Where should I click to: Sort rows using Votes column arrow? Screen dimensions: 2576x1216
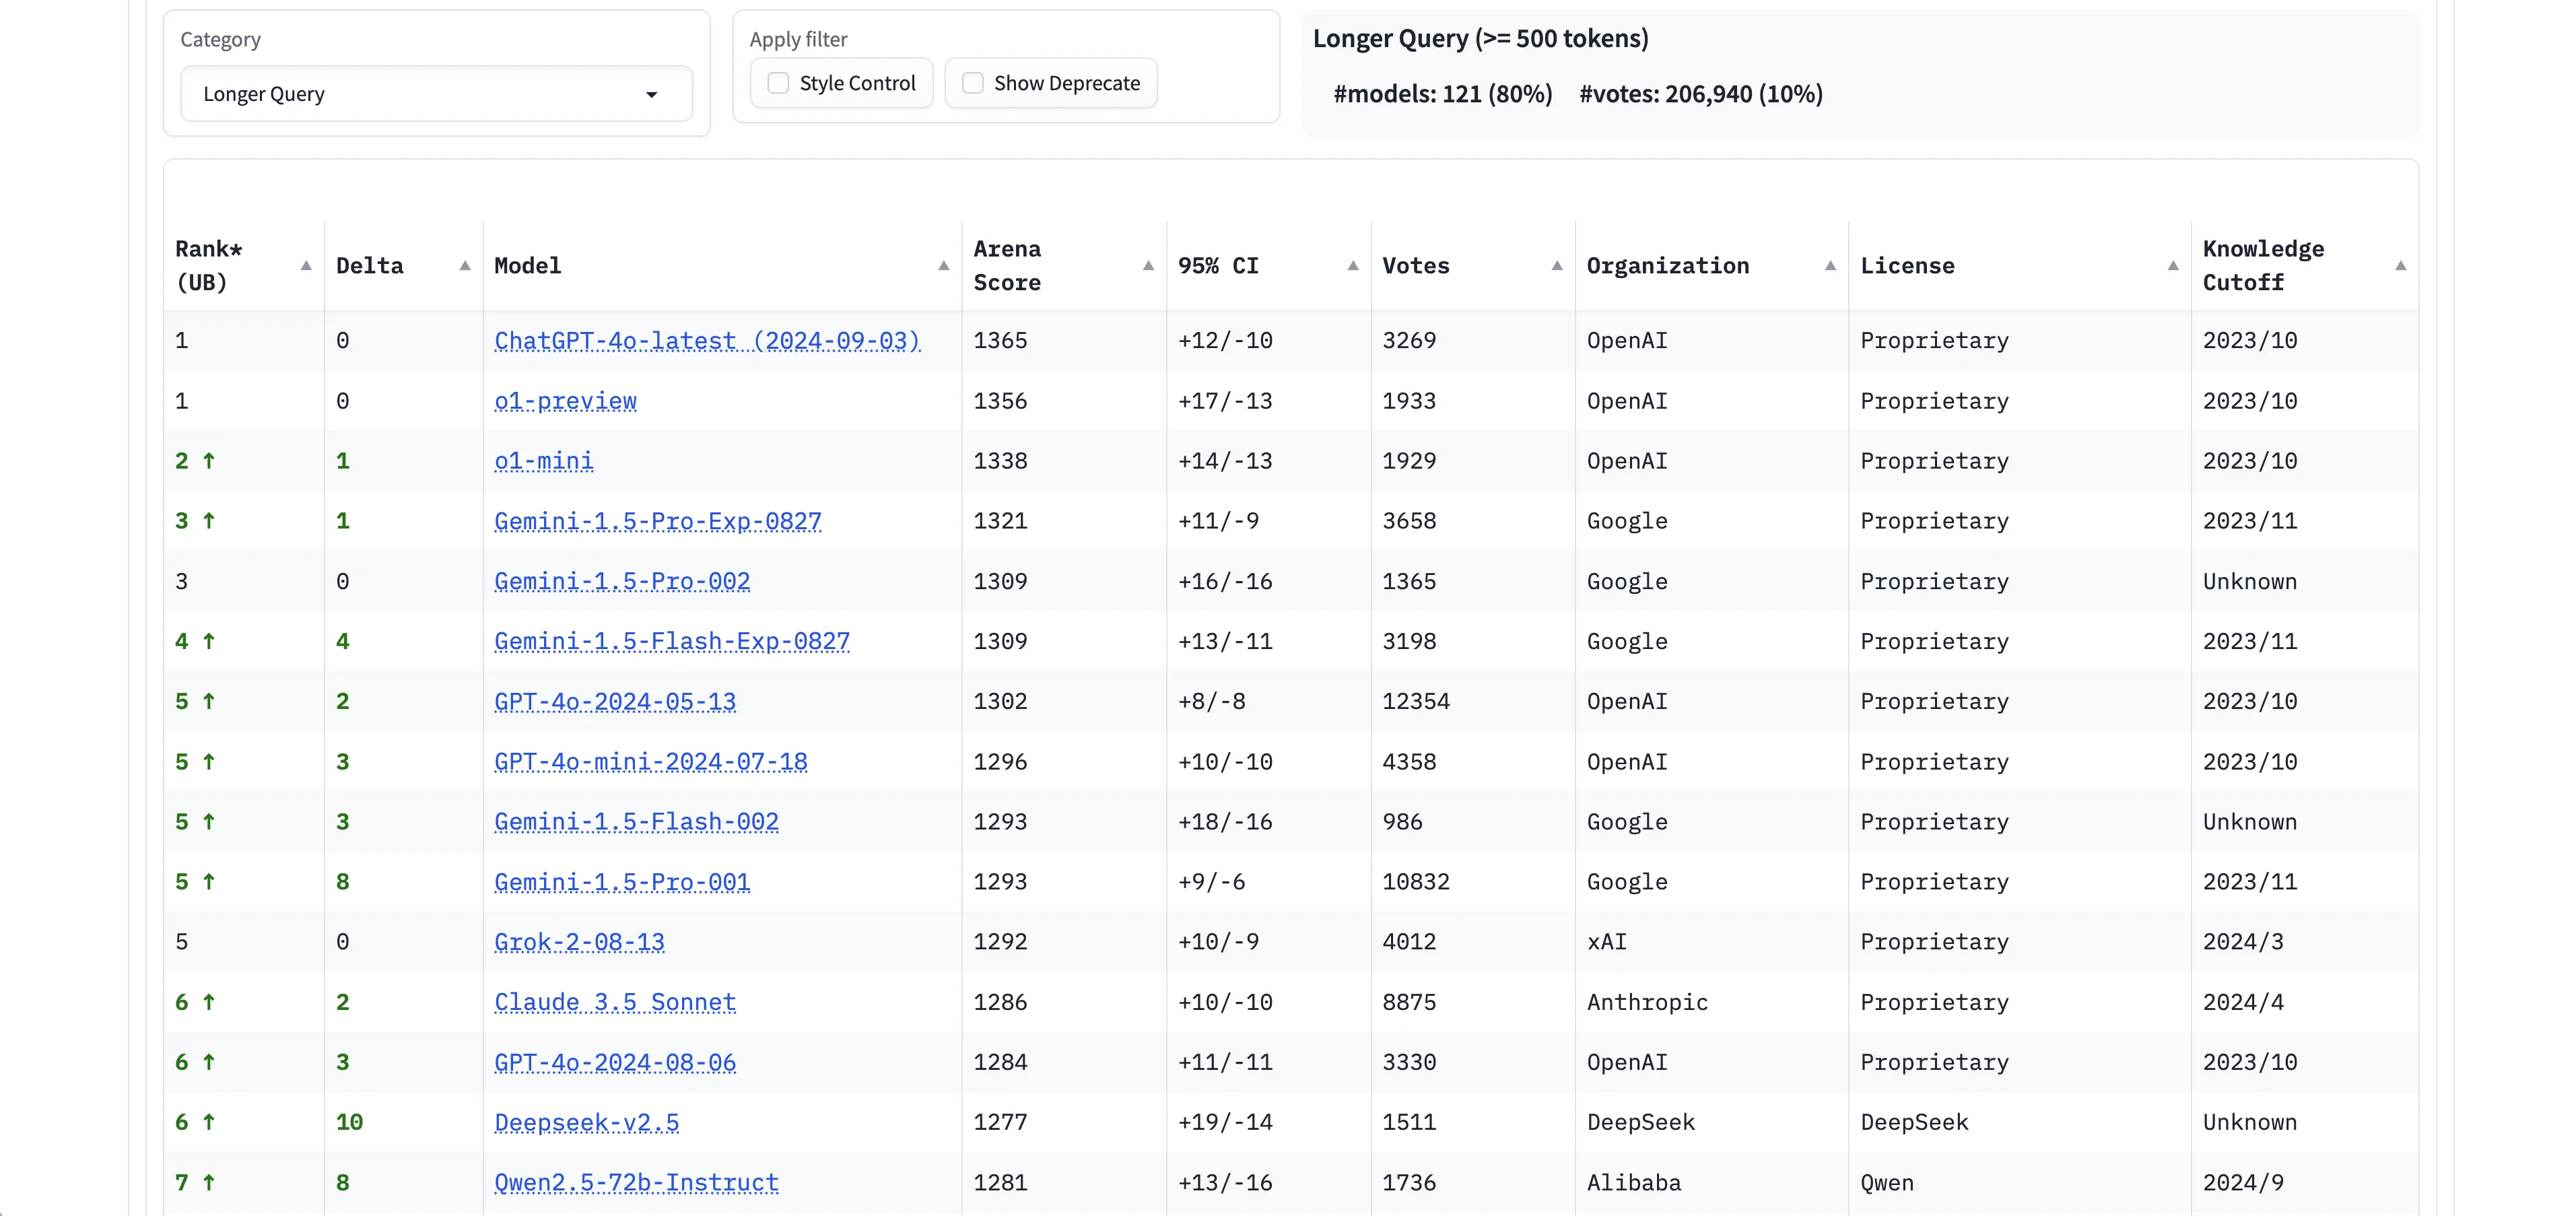[1557, 266]
